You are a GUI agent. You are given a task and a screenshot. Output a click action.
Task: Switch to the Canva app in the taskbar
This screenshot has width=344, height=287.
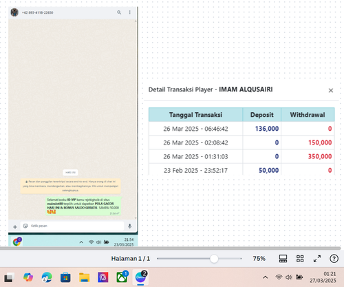tap(140, 277)
